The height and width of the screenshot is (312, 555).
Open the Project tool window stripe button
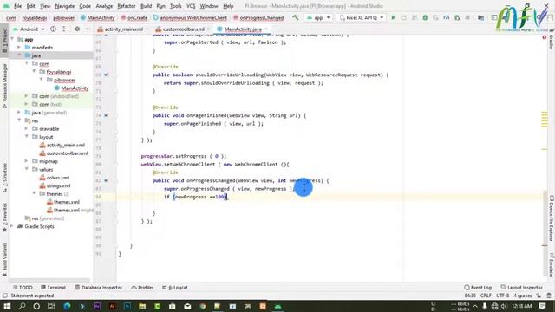coord(4,40)
